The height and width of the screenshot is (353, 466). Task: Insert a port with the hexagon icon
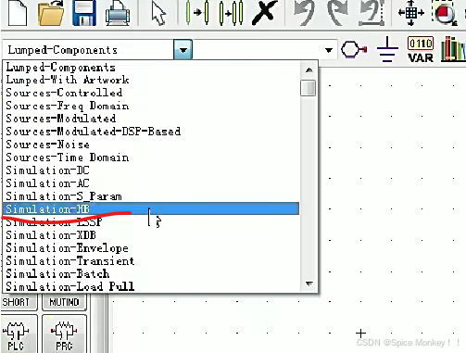tap(354, 49)
